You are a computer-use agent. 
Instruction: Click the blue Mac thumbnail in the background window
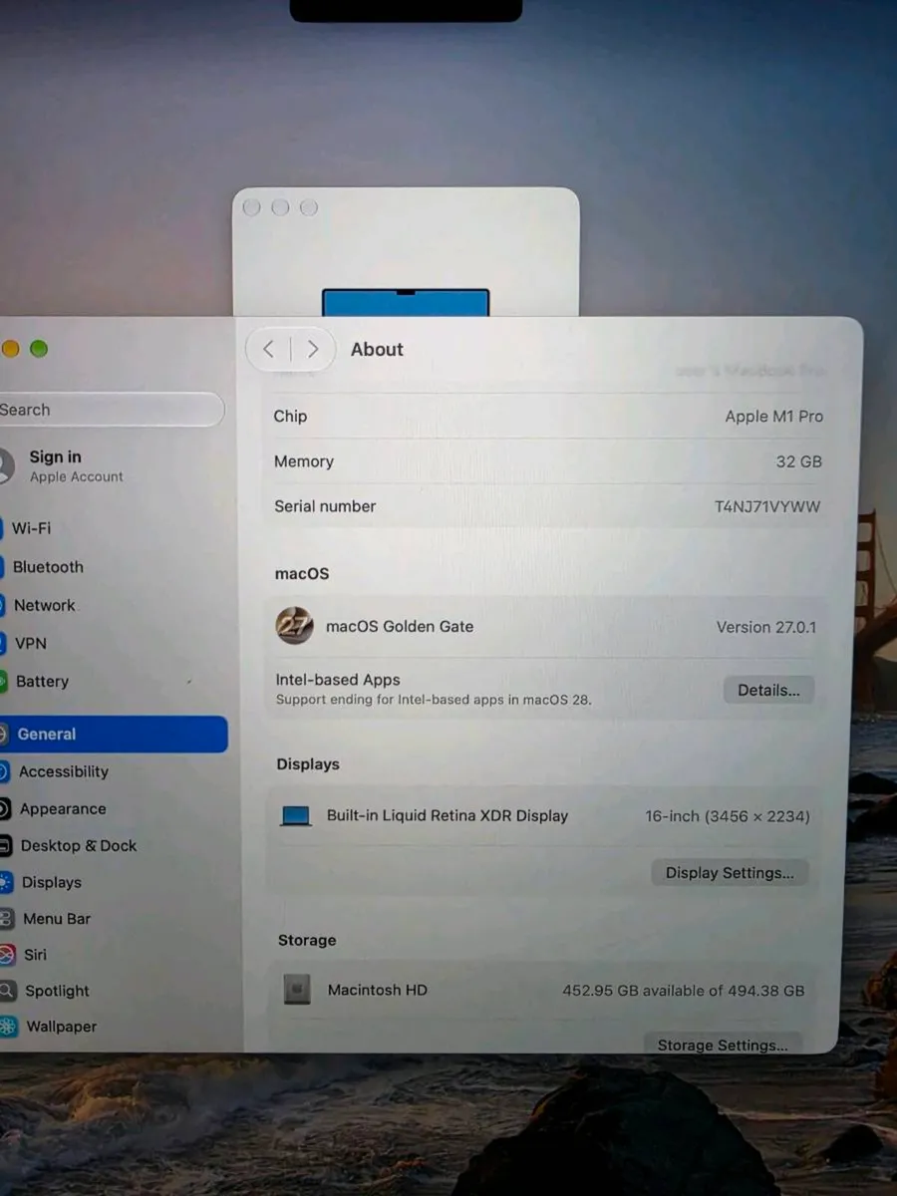point(406,302)
